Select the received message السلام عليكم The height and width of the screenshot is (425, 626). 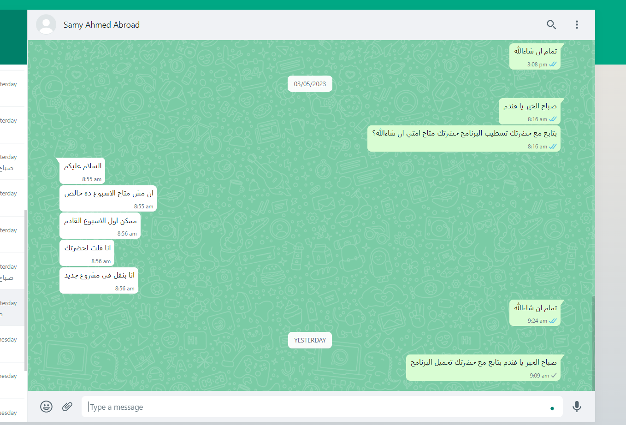pos(82,171)
